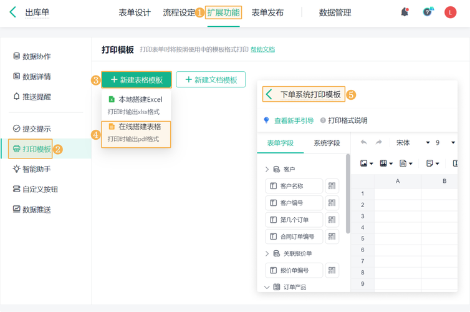The width and height of the screenshot is (470, 312).
Task: Select the 客户名称 field
Action: tap(294, 186)
